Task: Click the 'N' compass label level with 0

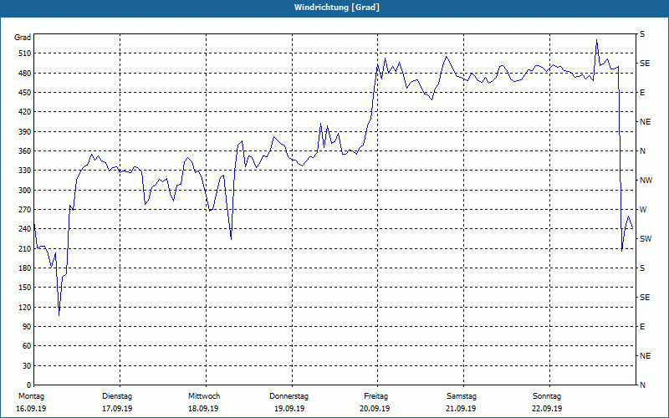Action: coord(642,385)
